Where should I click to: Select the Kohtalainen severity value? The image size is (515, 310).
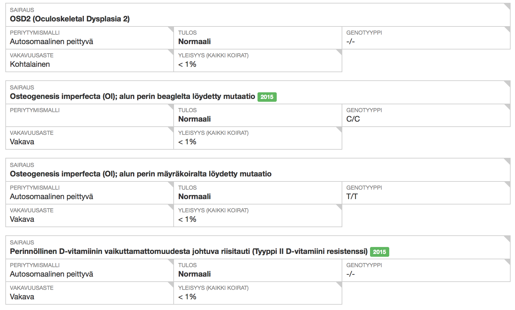click(30, 64)
